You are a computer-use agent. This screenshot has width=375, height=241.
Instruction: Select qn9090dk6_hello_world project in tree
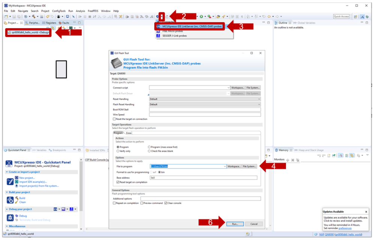tap(29, 33)
